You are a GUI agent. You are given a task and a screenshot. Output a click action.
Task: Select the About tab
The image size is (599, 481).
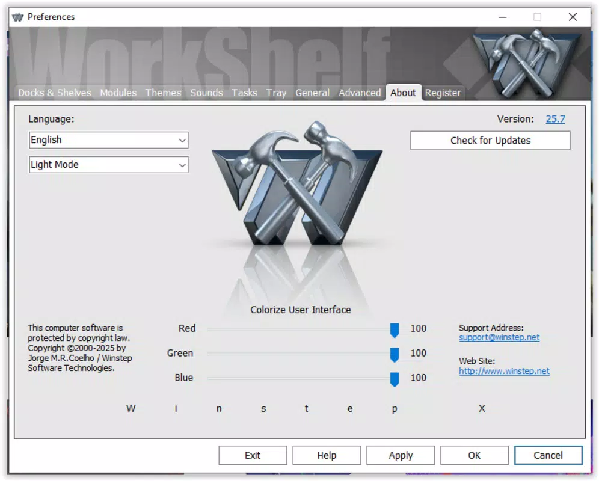(x=403, y=93)
